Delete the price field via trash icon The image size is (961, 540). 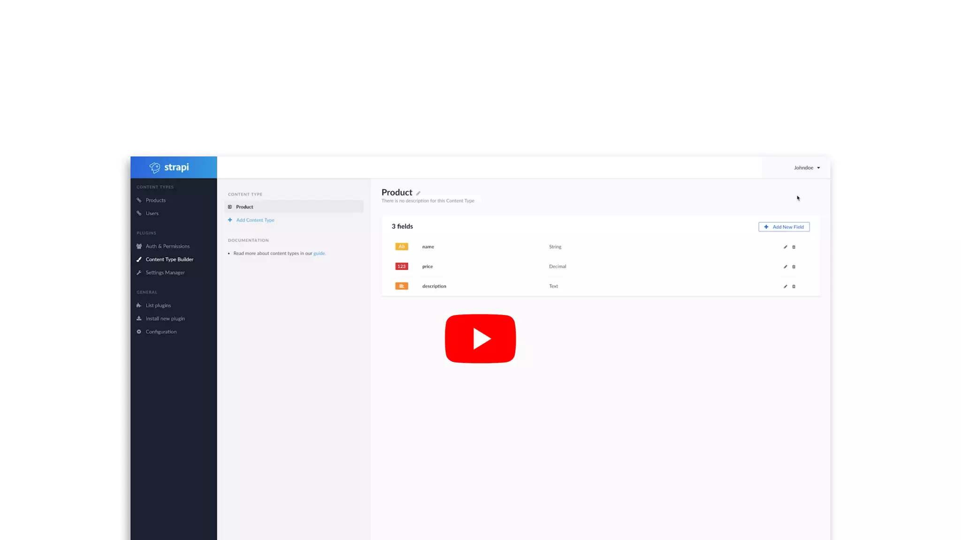pyautogui.click(x=793, y=267)
